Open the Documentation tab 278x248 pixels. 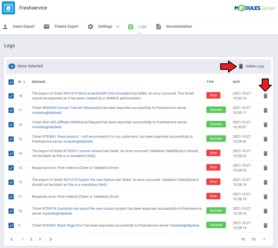tap(179, 26)
